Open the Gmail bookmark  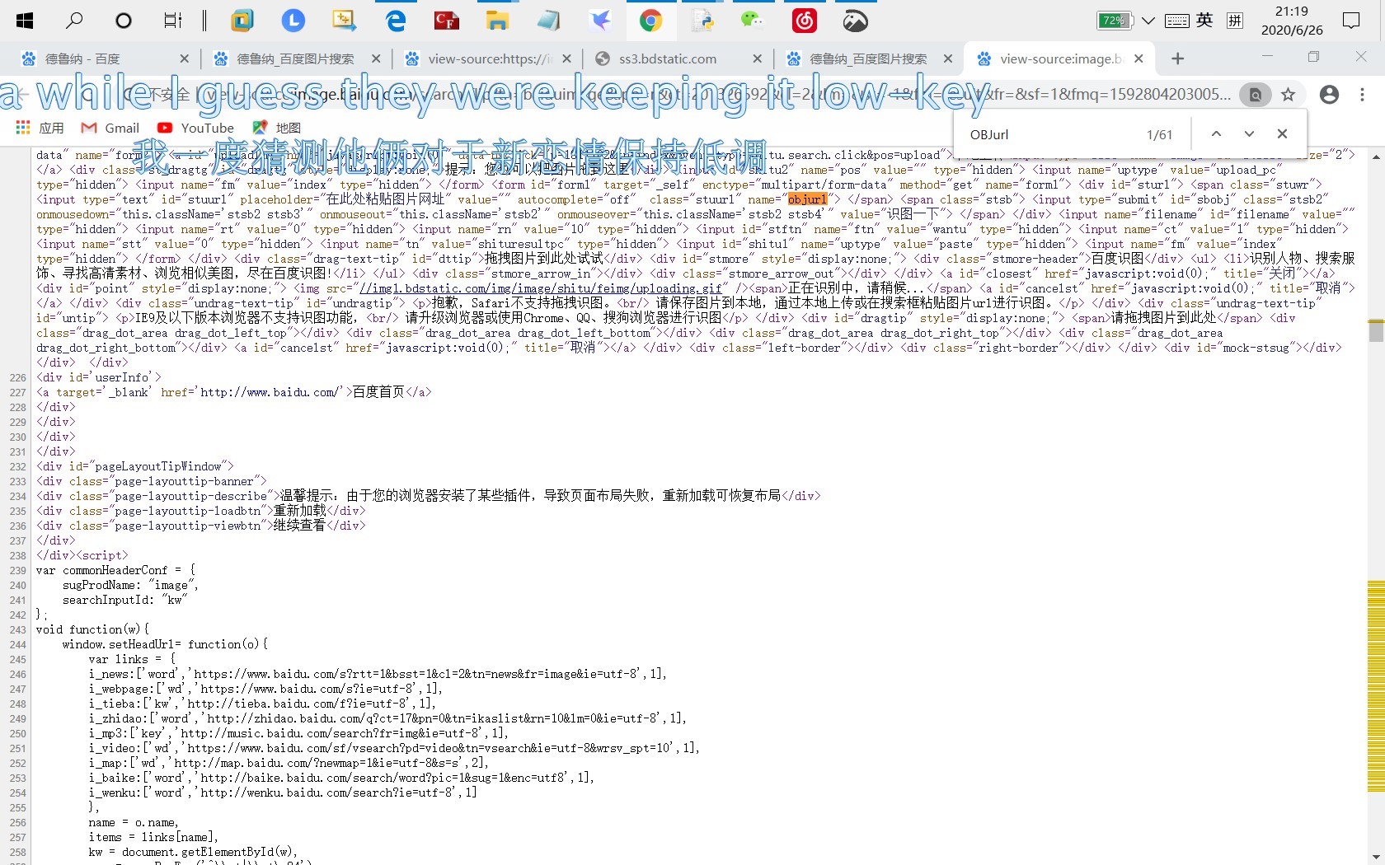coord(110,128)
